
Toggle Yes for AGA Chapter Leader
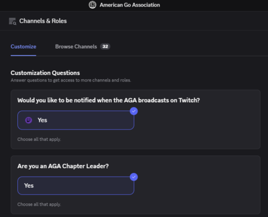click(76, 185)
